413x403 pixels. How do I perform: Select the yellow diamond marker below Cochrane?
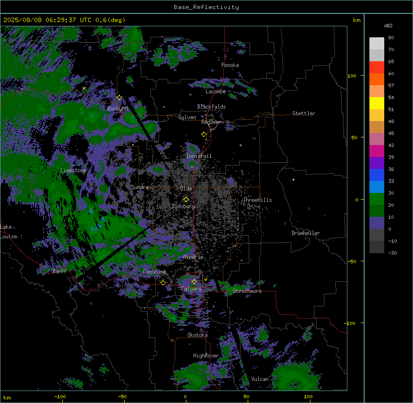[x=163, y=283]
